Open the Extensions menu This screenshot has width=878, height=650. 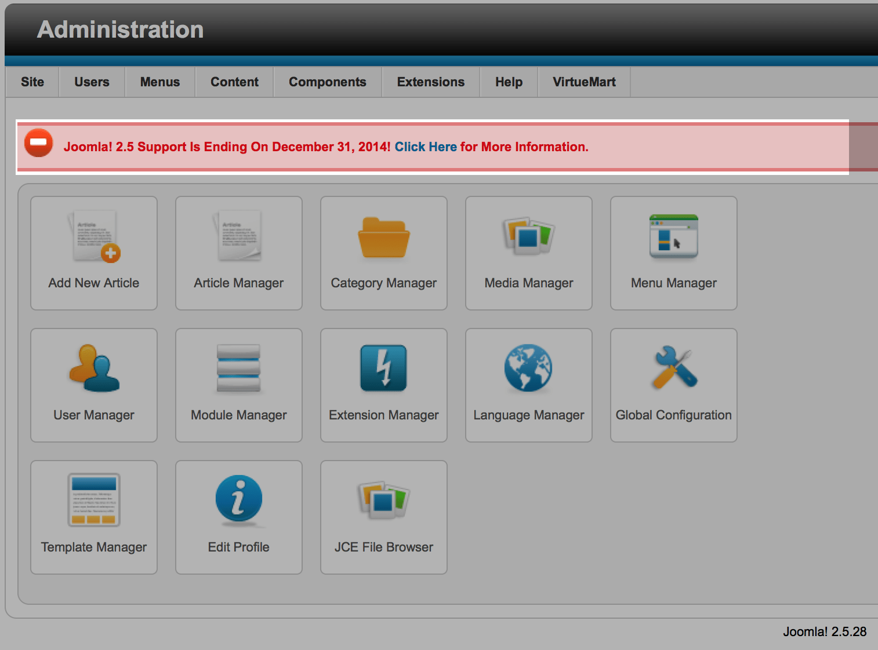pyautogui.click(x=431, y=82)
